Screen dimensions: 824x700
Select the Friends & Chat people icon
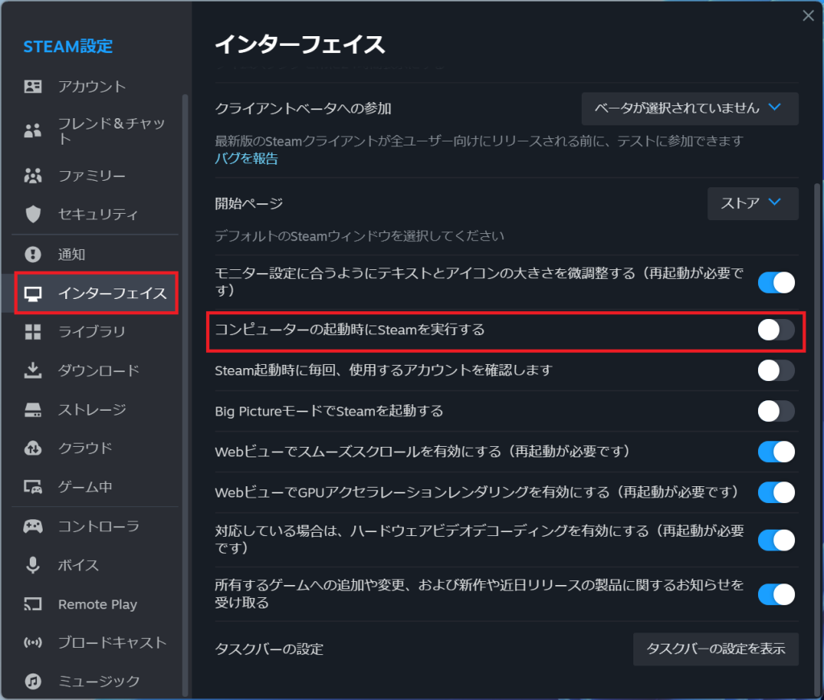33,131
